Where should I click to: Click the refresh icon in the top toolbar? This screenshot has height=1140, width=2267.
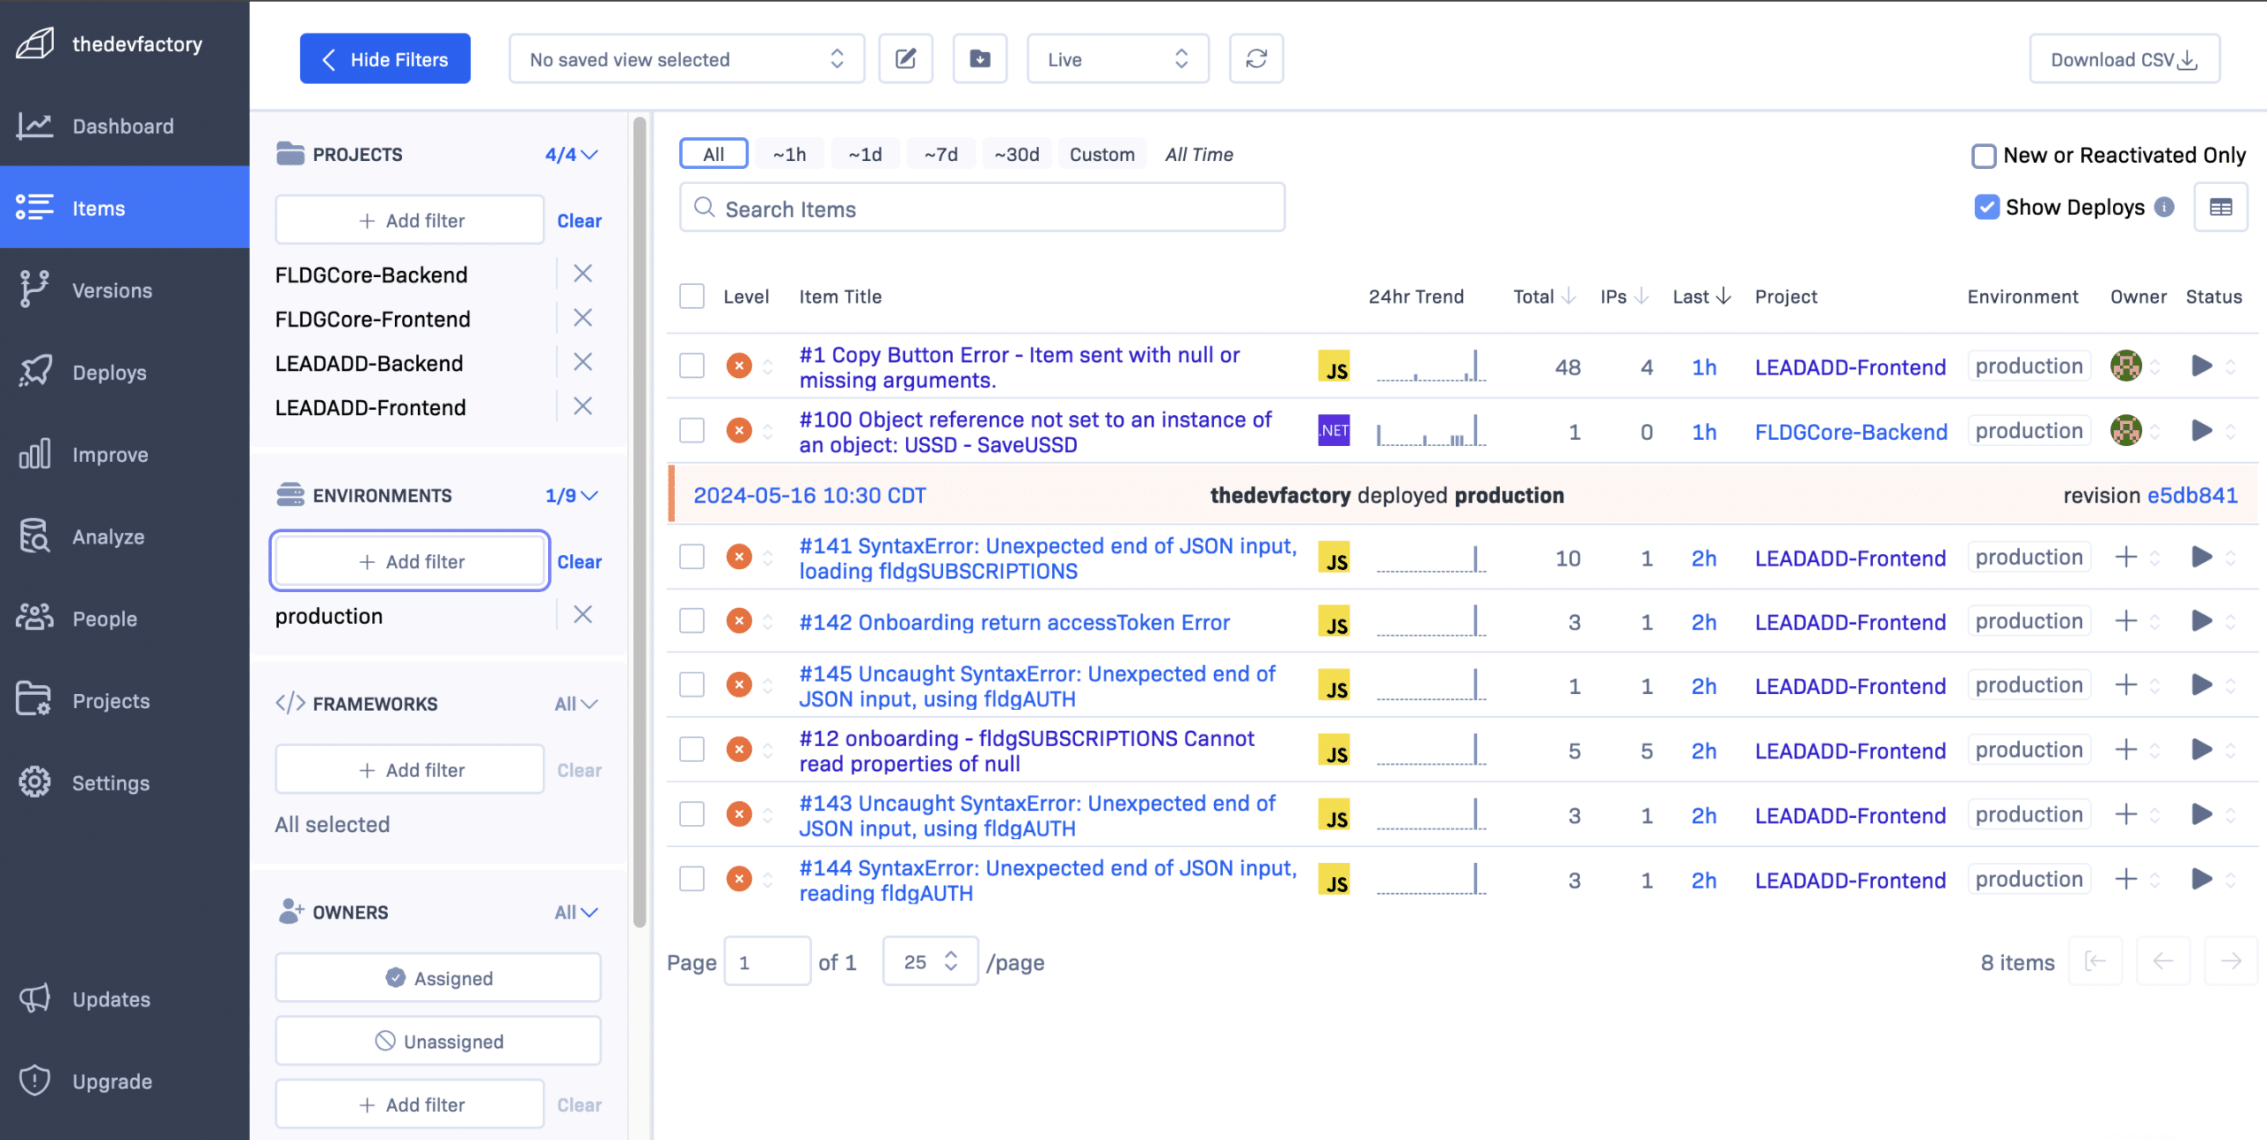[x=1256, y=58]
